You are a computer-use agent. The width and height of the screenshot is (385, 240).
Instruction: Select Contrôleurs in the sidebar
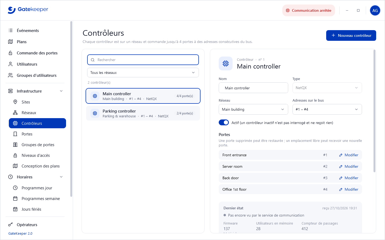click(37, 123)
